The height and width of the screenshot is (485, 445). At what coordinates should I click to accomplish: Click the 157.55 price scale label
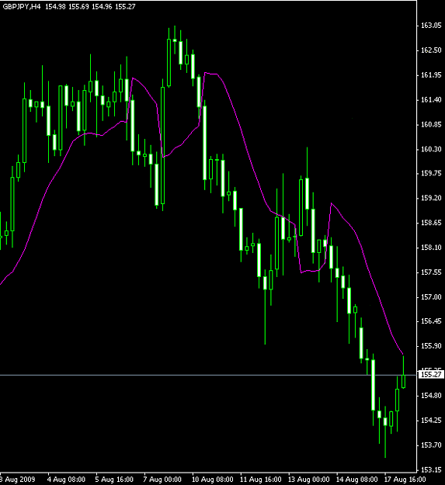(431, 272)
